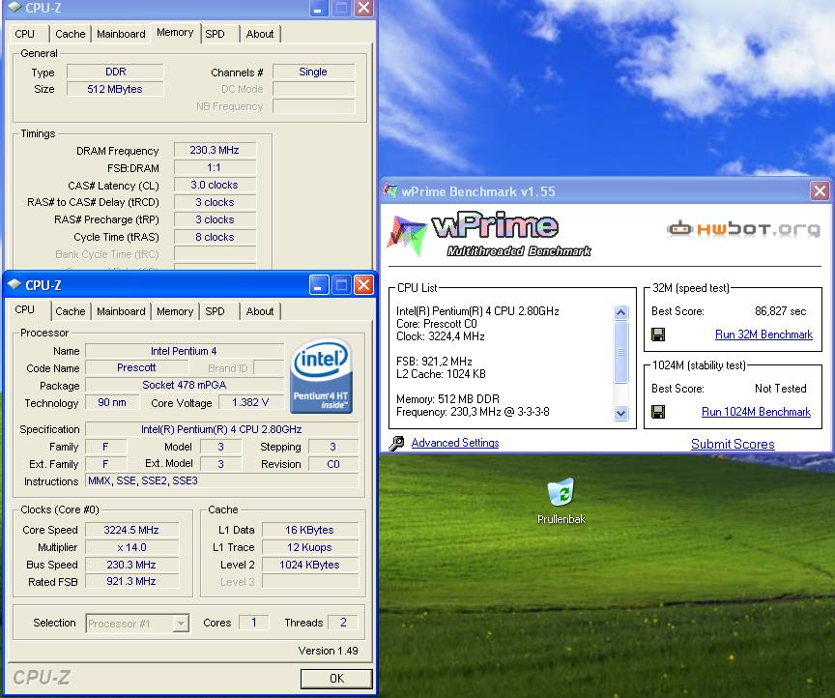Click the wPrime Multithreaded Benchmark logo

[x=489, y=235]
